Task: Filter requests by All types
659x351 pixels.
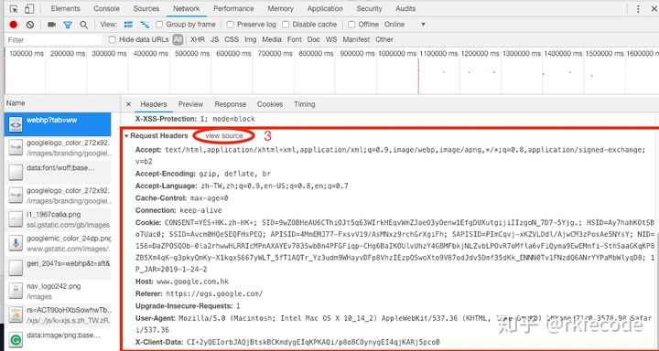Action: point(178,40)
